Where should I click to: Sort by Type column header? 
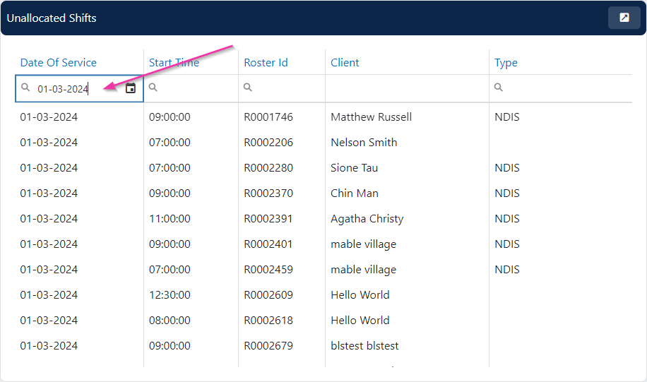(506, 63)
